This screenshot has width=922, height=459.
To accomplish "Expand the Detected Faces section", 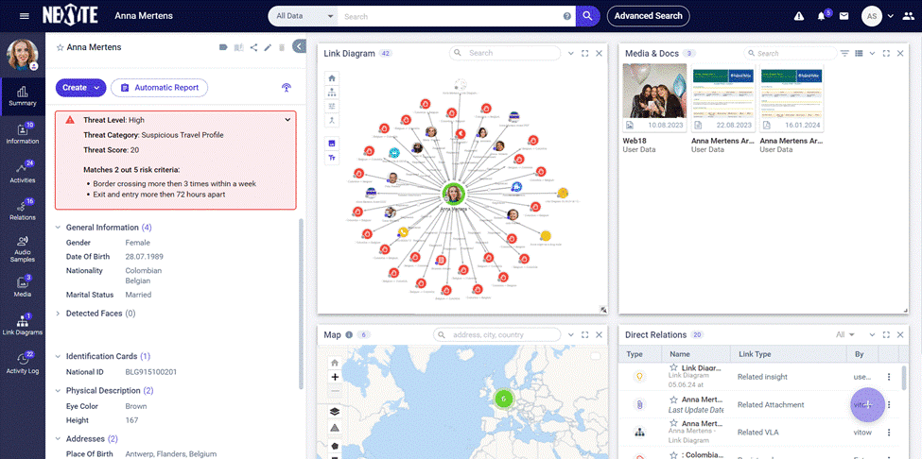I will [58, 314].
